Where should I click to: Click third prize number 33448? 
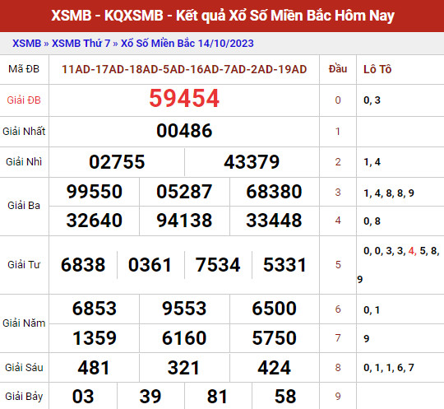pos(274,221)
